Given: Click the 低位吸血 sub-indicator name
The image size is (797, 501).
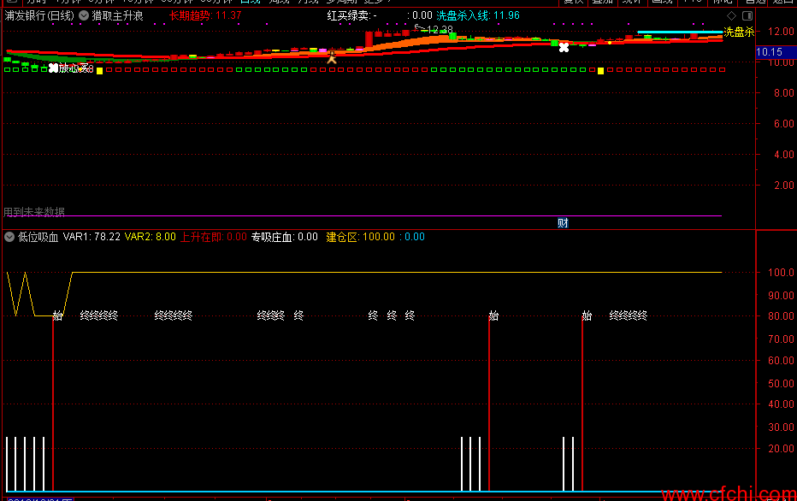Looking at the screenshot, I should coord(38,237).
